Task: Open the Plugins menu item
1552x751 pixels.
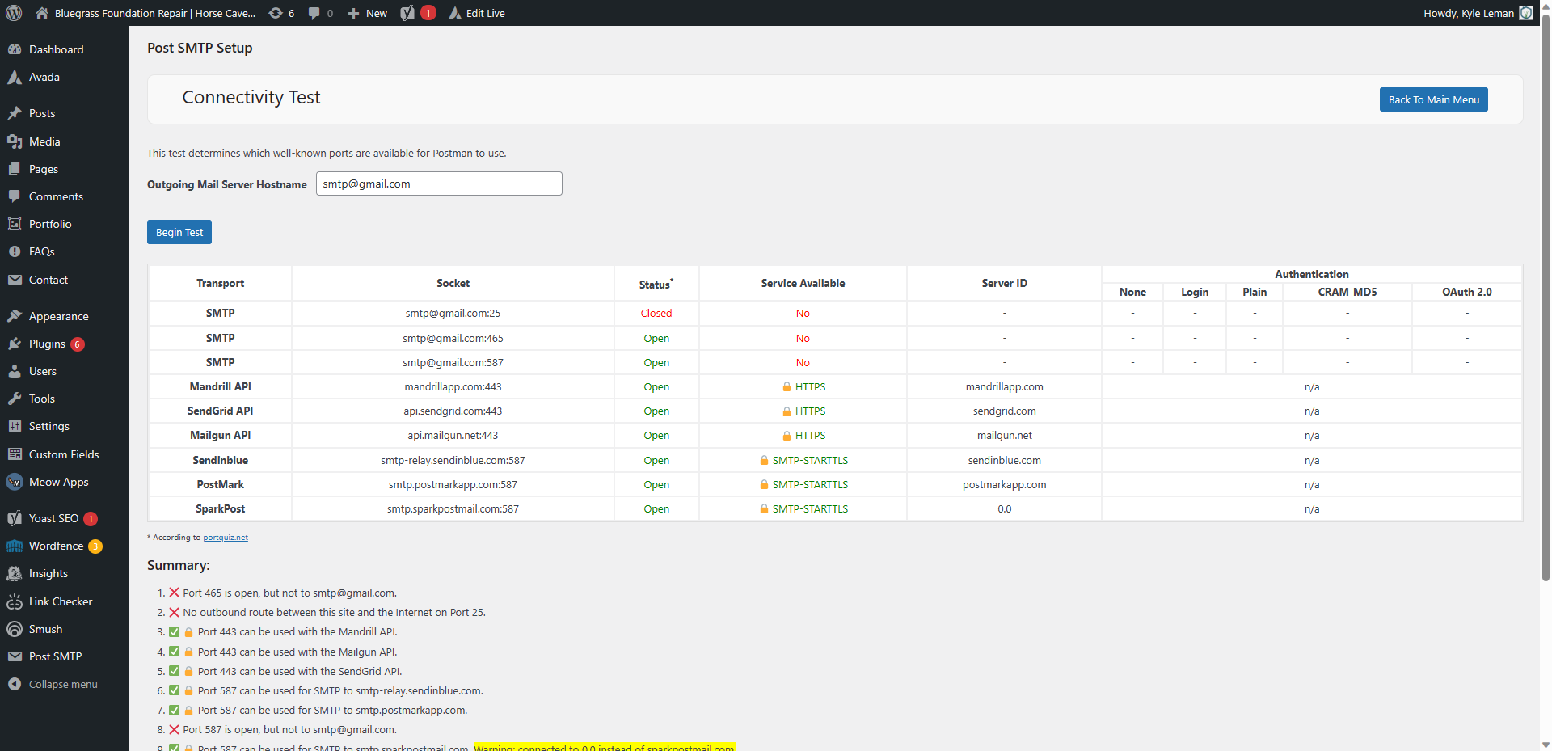Action: coord(47,344)
